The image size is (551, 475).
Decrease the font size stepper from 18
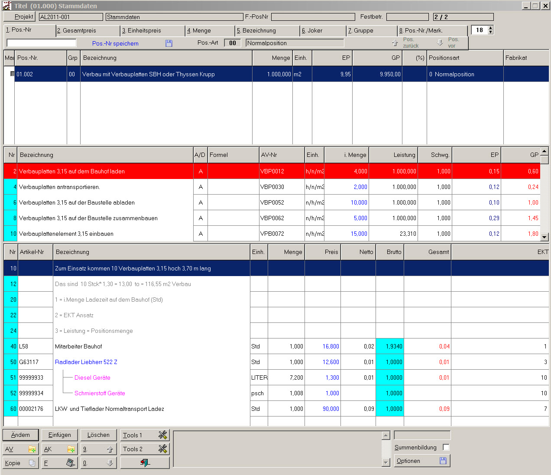point(490,32)
